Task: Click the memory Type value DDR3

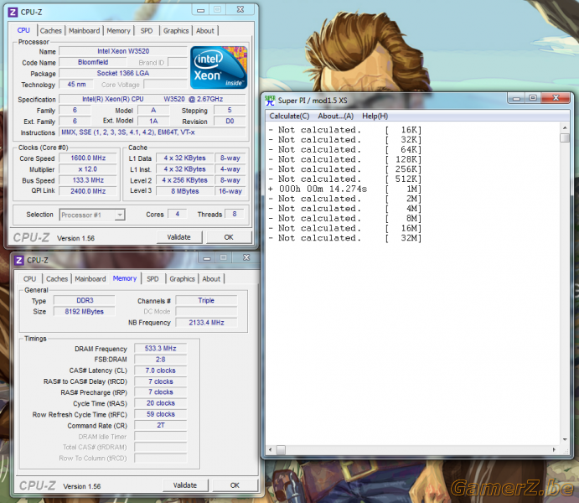Action: click(85, 300)
